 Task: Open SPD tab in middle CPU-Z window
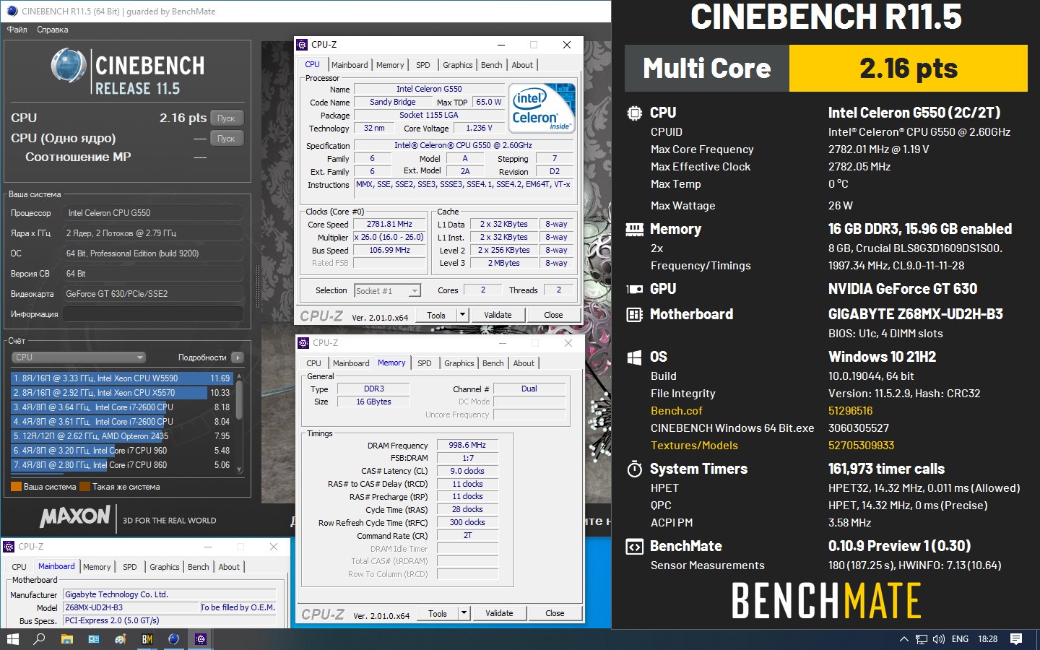pyautogui.click(x=425, y=363)
